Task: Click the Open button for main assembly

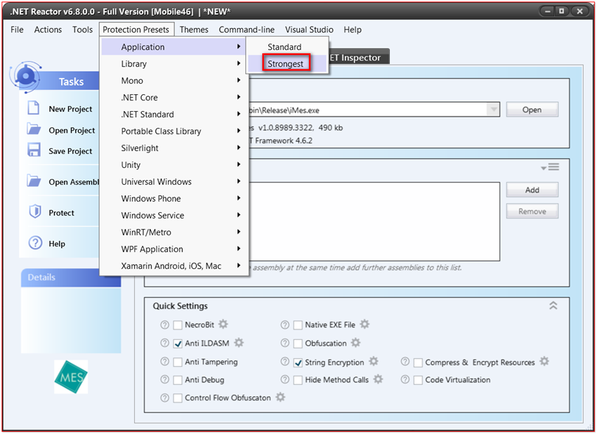Action: (532, 110)
